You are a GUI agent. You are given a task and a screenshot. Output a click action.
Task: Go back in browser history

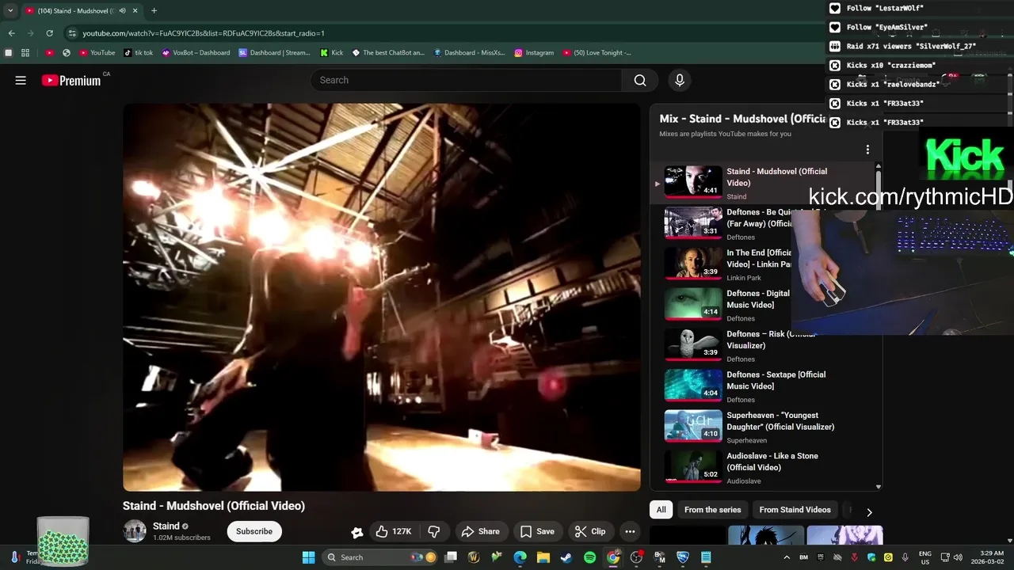pyautogui.click(x=11, y=33)
